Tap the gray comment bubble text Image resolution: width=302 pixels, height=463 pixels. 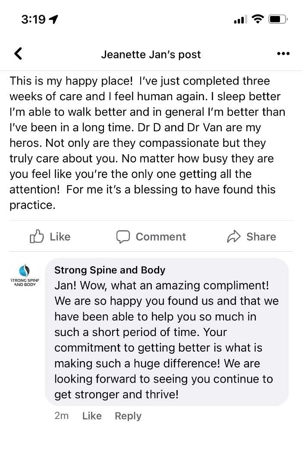pyautogui.click(x=166, y=339)
